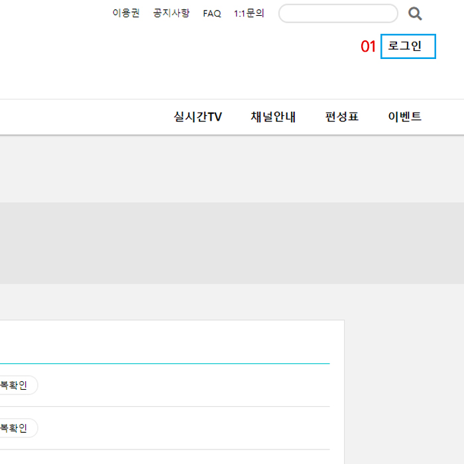Viewport: 464px width, 464px height.
Task: Open the 이용권 link
Action: pos(126,13)
